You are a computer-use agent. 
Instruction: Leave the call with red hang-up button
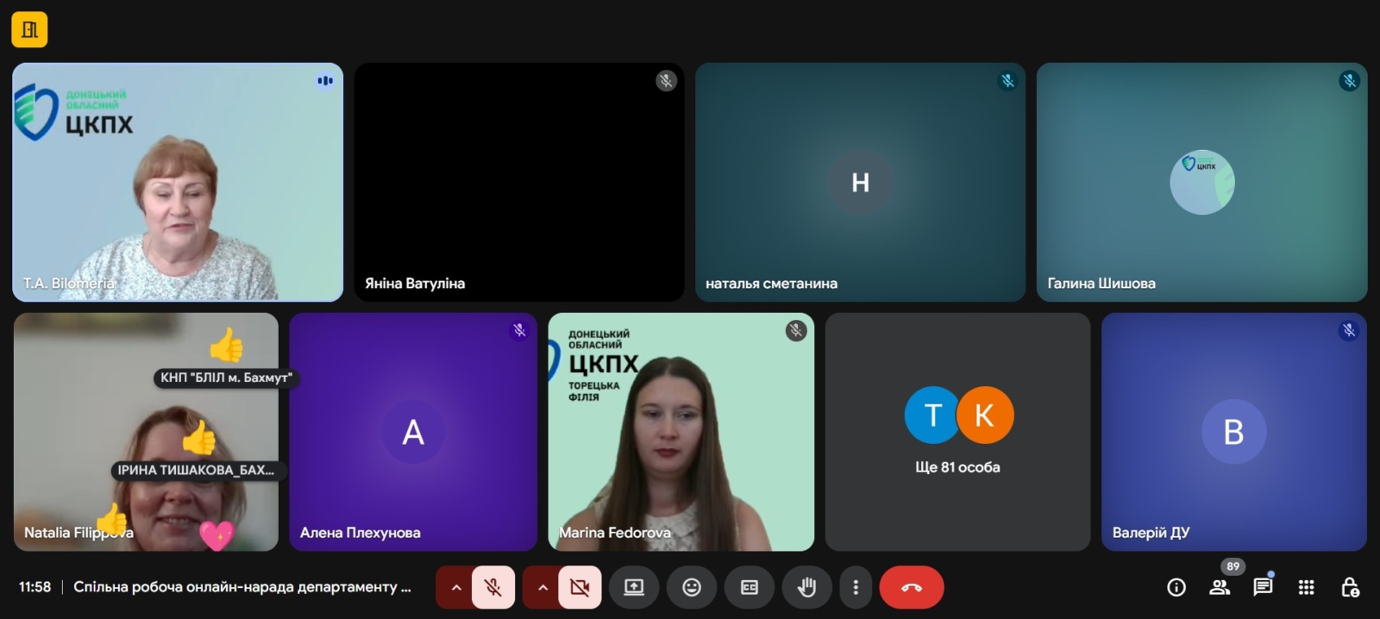pos(912,587)
